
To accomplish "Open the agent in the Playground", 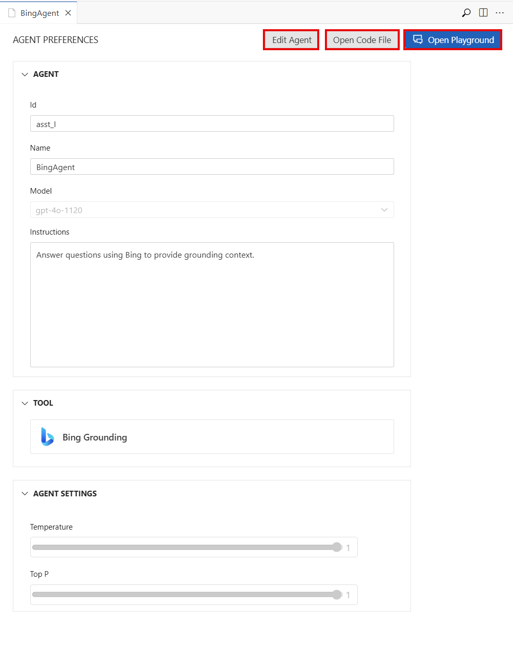I will coord(453,39).
